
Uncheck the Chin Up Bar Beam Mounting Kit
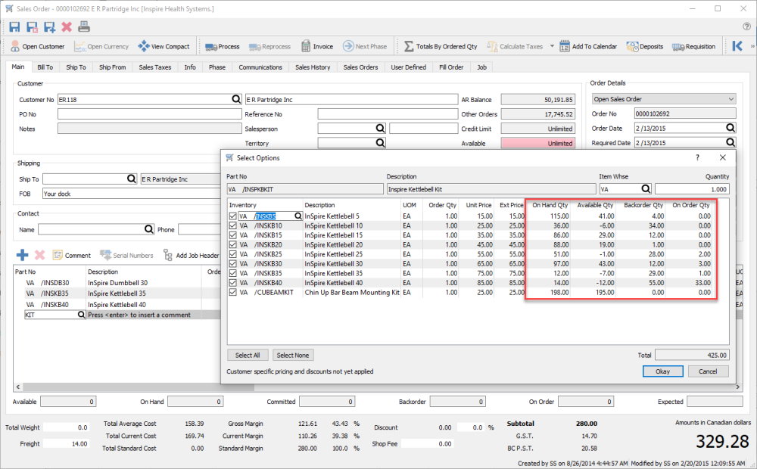(233, 292)
